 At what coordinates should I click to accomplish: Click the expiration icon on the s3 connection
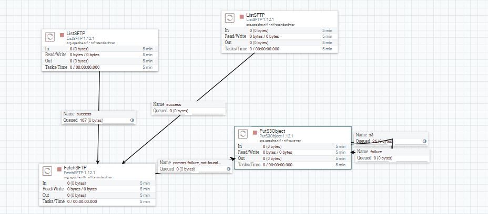tap(424, 141)
